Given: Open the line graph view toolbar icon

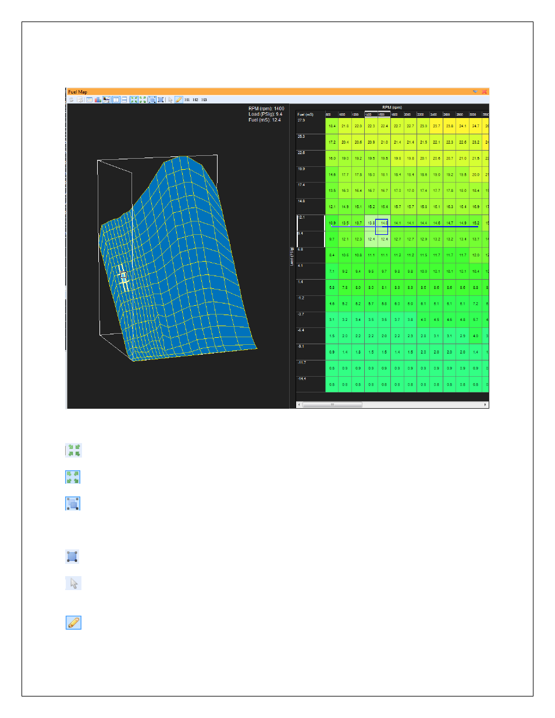Looking at the screenshot, I should click(106, 100).
